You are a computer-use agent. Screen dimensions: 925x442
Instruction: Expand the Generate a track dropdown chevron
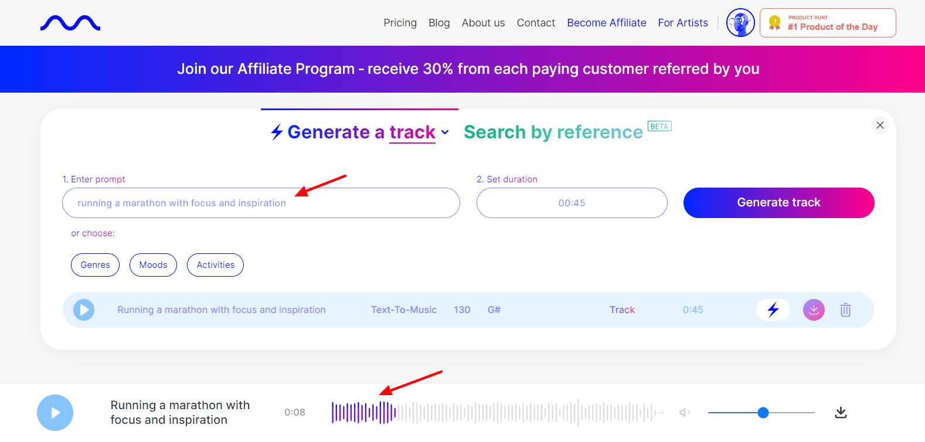point(445,132)
